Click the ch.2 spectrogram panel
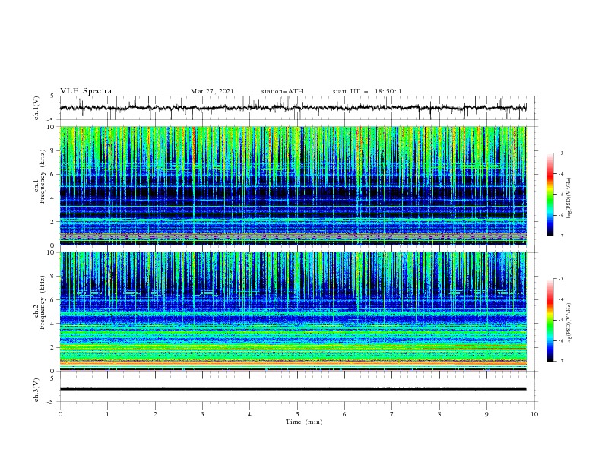This screenshot has width=602, height=465. point(293,312)
